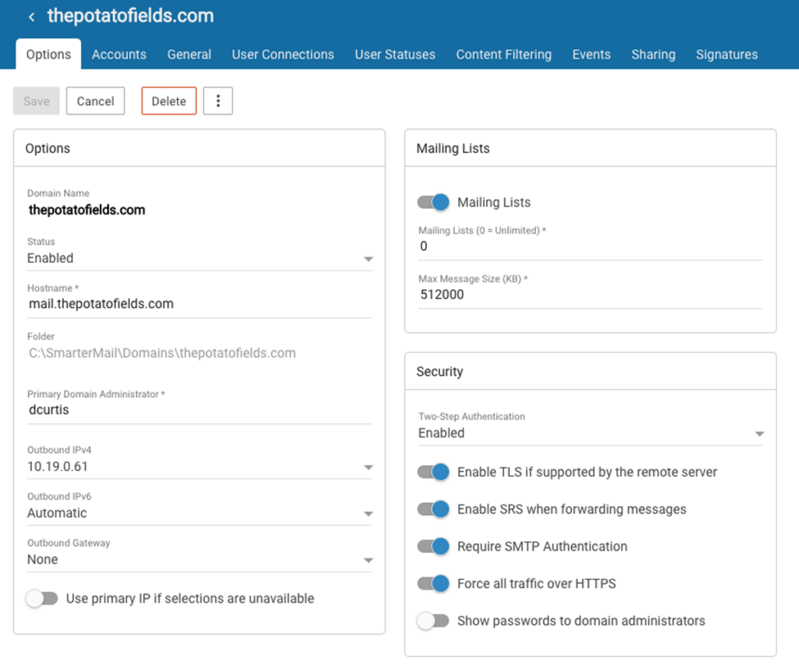Choose a value in Outbound IPv6 dropdown

(x=199, y=514)
